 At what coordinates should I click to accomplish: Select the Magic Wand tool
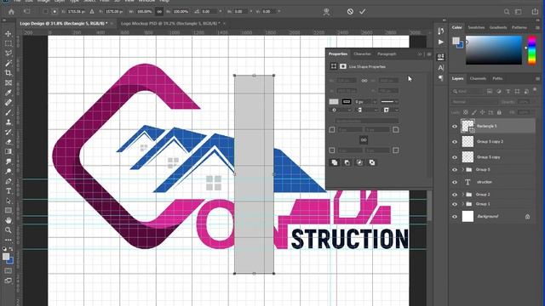coord(9,63)
